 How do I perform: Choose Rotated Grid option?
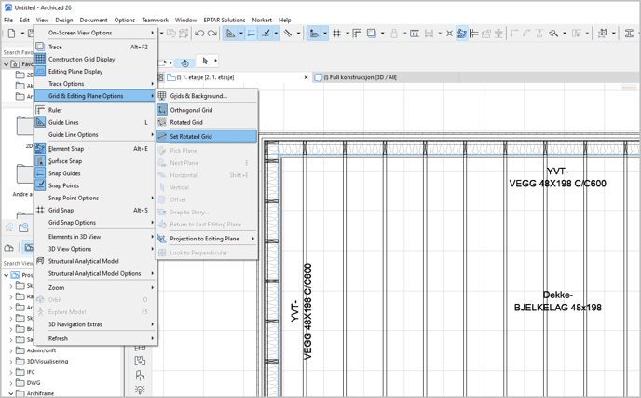pos(207,122)
